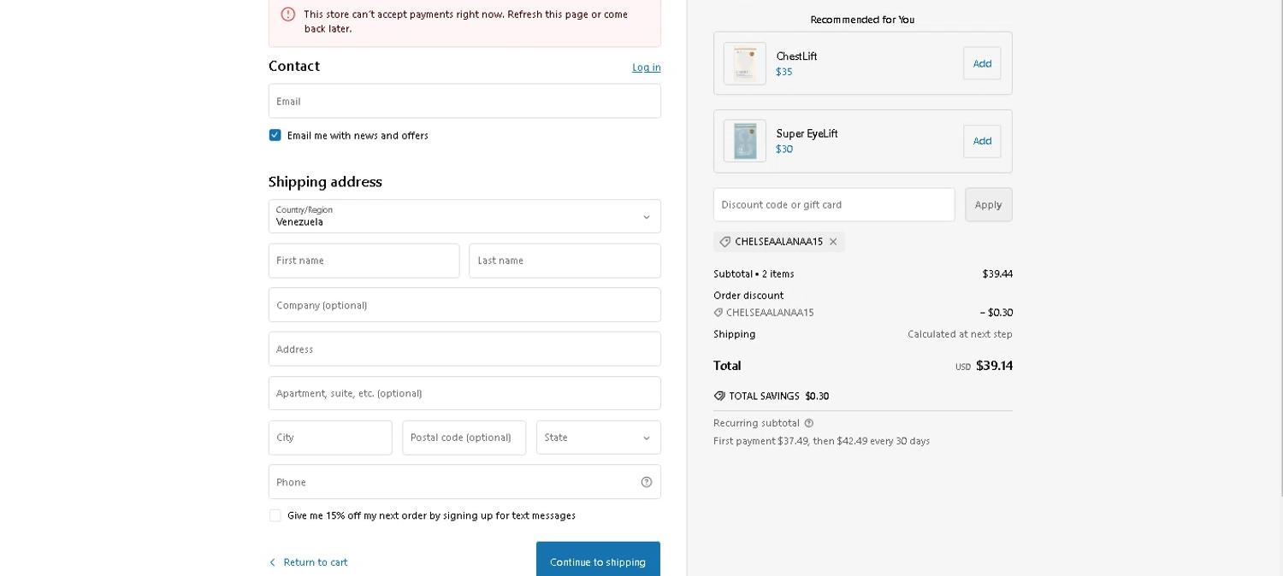Click the Return to cart link
The height and width of the screenshot is (576, 1283).
(316, 562)
